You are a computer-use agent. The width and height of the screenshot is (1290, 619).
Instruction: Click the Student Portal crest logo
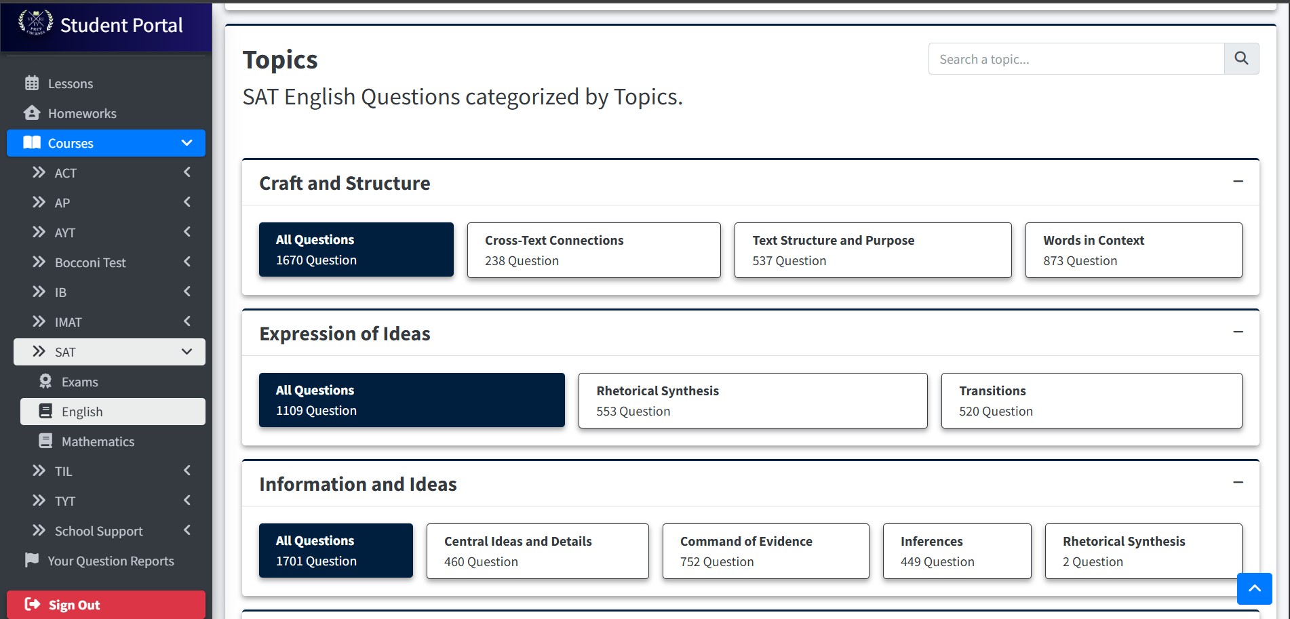[x=35, y=23]
